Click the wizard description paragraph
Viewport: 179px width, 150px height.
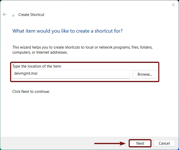click(x=82, y=50)
